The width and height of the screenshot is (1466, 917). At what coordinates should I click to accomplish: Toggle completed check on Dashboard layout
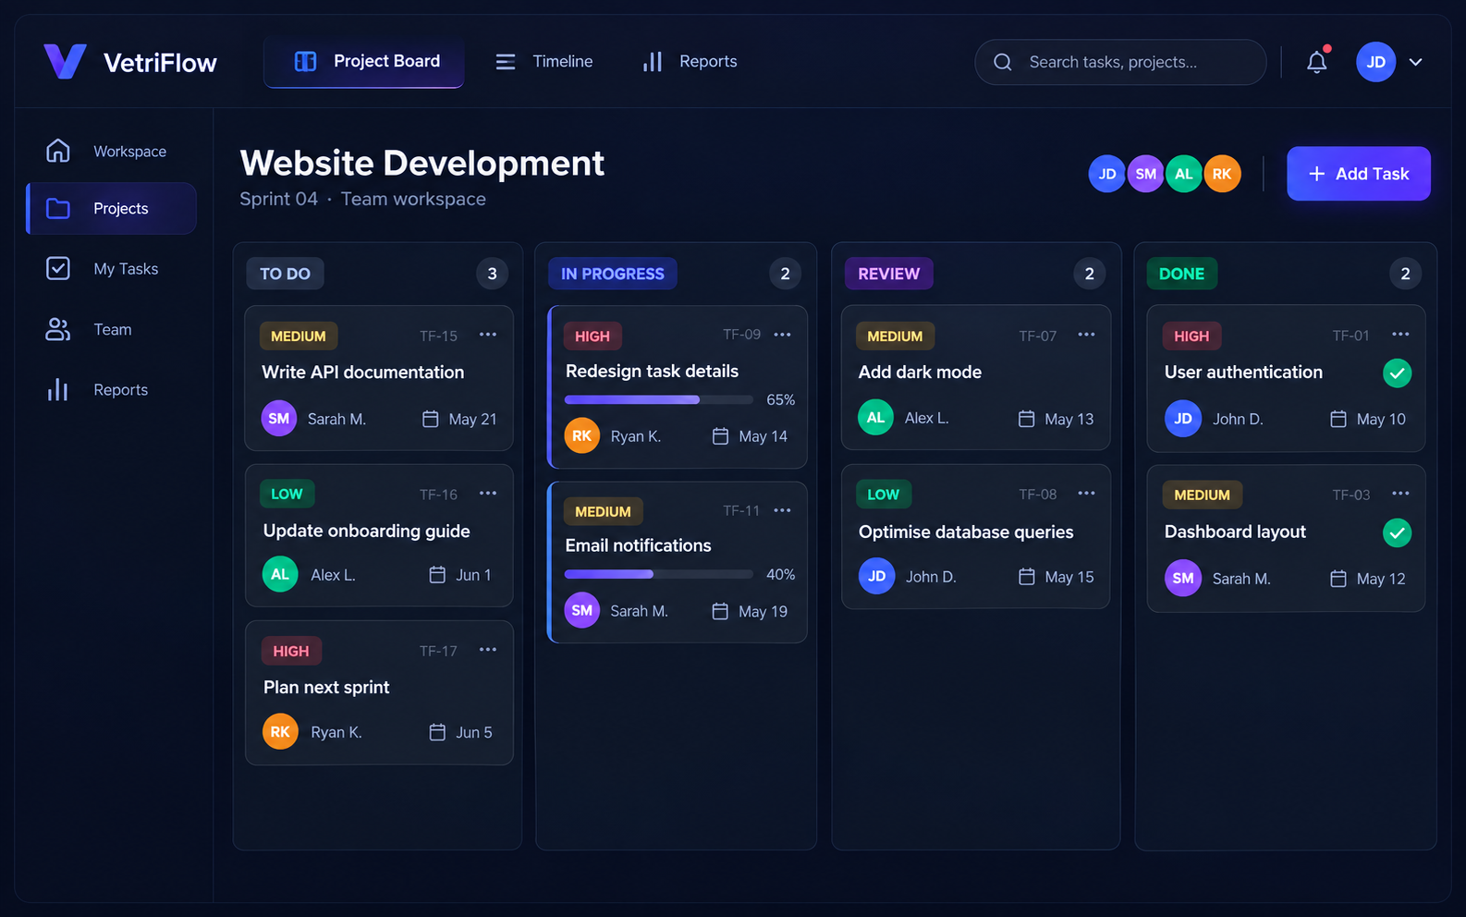[1397, 532]
